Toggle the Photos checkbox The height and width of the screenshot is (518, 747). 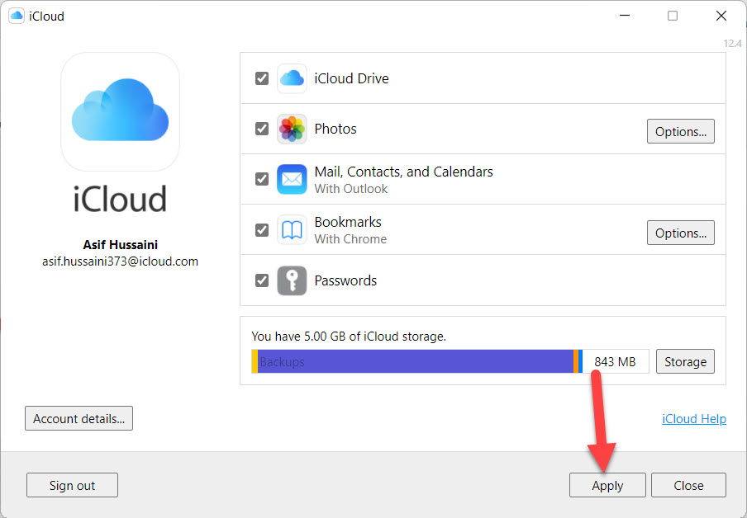(x=262, y=129)
